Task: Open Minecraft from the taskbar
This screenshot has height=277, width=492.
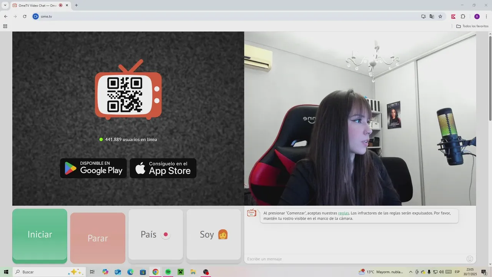Action: tap(180, 272)
